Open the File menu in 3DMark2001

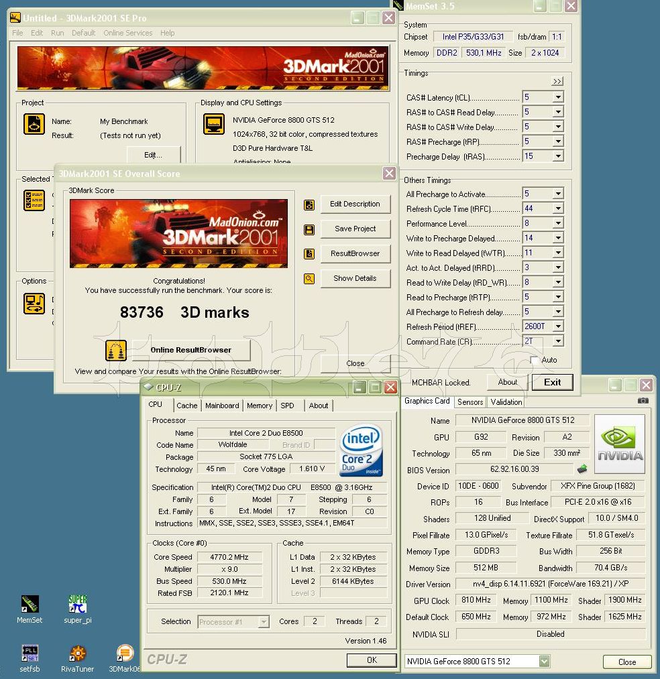point(17,33)
